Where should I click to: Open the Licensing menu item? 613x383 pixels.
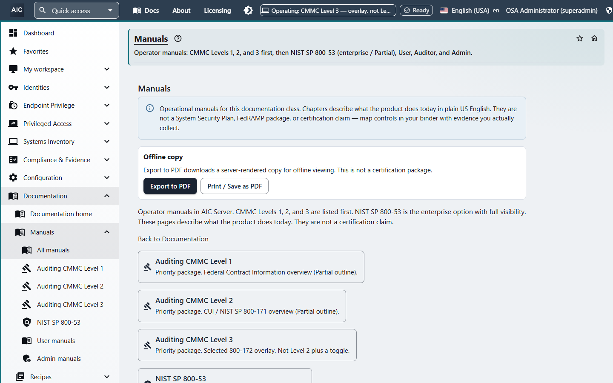tap(218, 10)
